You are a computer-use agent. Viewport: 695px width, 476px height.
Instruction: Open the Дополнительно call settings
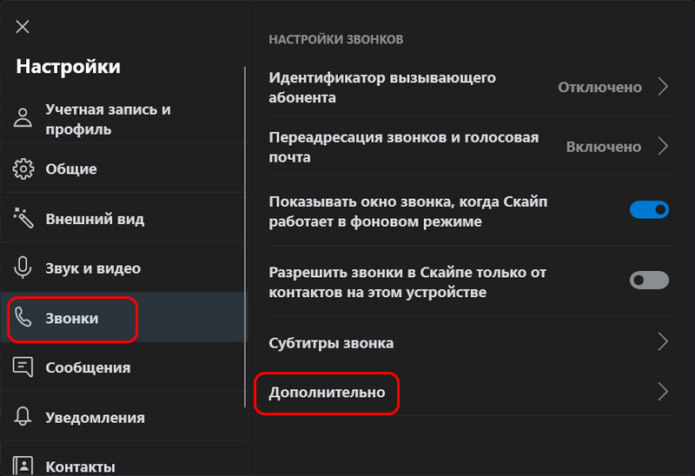coord(471,393)
